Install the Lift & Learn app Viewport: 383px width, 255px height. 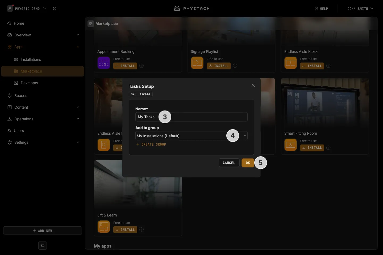pos(125,229)
